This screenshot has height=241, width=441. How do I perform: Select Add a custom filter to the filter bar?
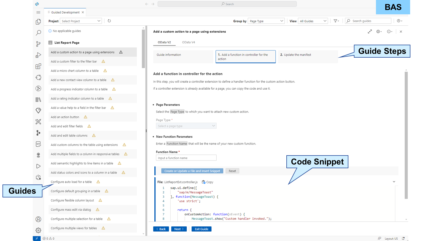(x=93, y=61)
